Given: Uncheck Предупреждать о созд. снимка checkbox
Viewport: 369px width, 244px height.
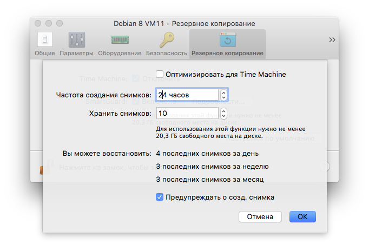Looking at the screenshot, I should tap(160, 197).
